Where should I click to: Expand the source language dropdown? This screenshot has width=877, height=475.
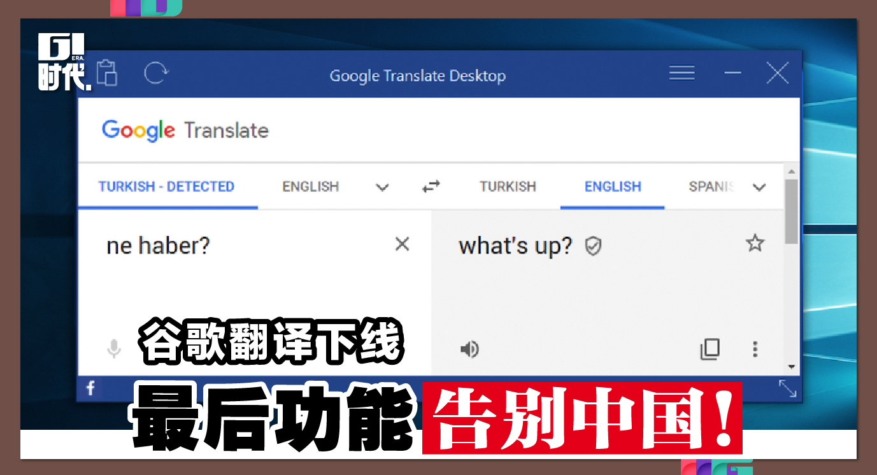(382, 187)
